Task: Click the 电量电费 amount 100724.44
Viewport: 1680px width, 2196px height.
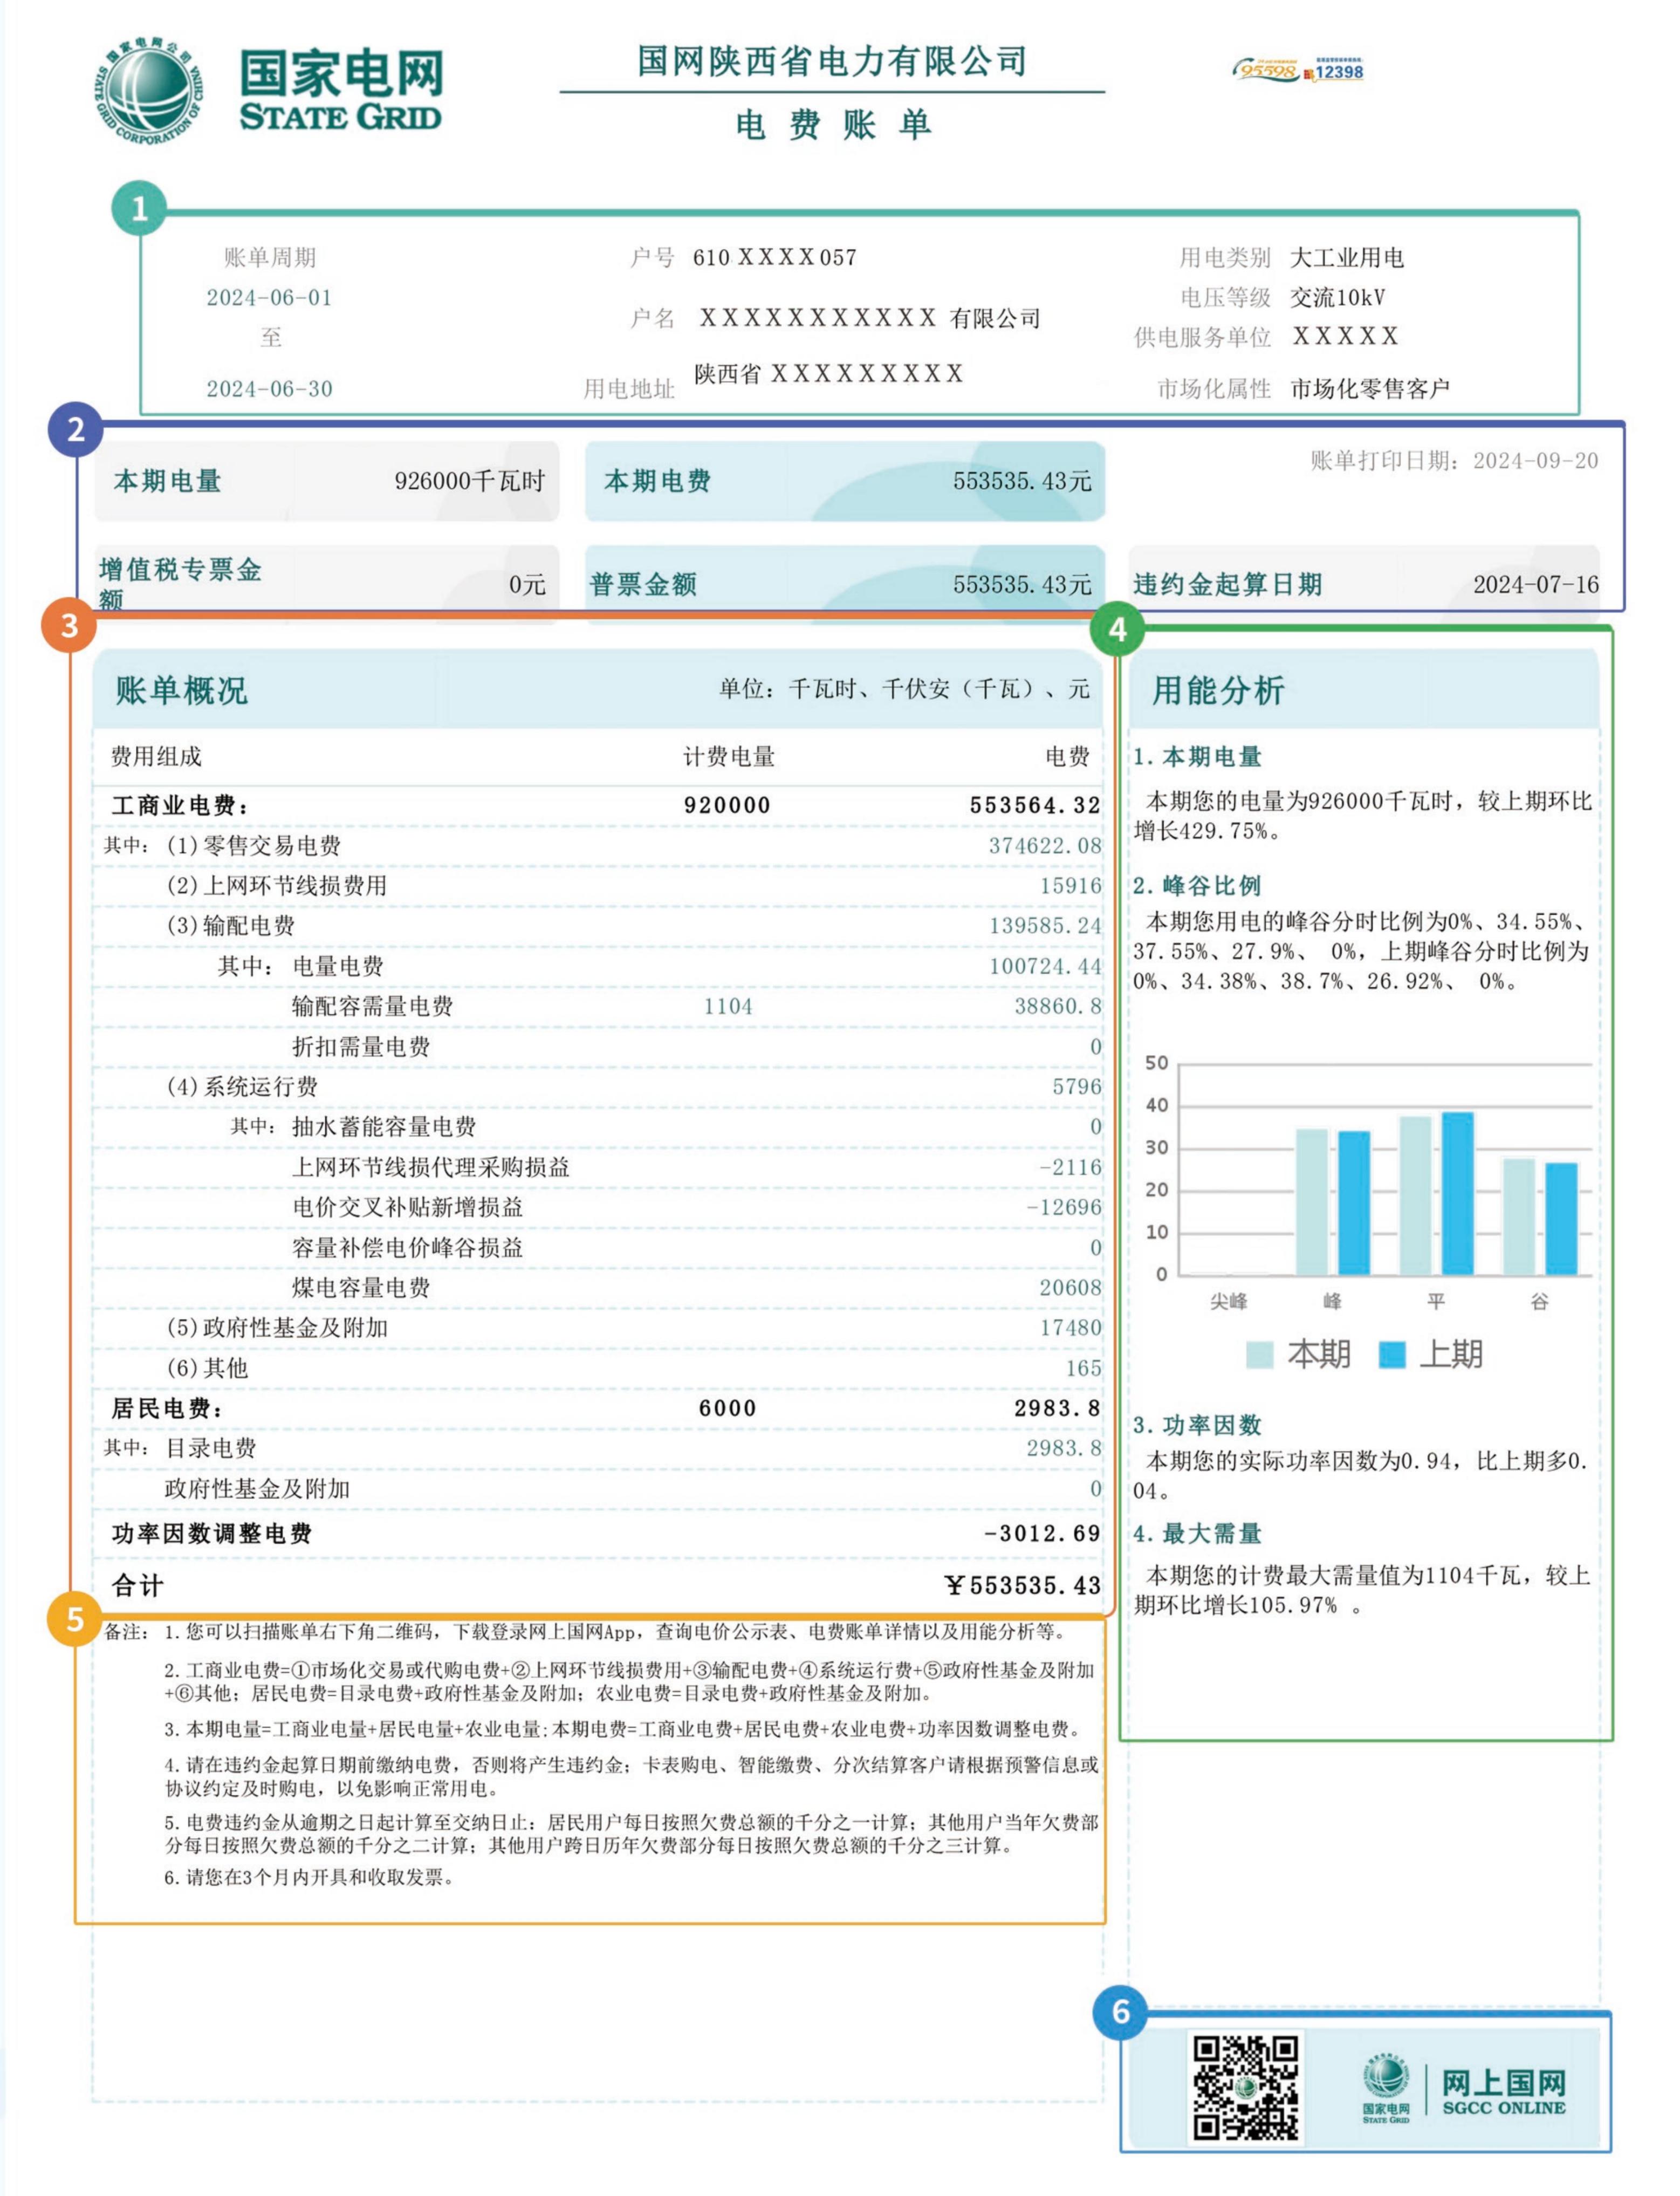Action: coord(1045,966)
